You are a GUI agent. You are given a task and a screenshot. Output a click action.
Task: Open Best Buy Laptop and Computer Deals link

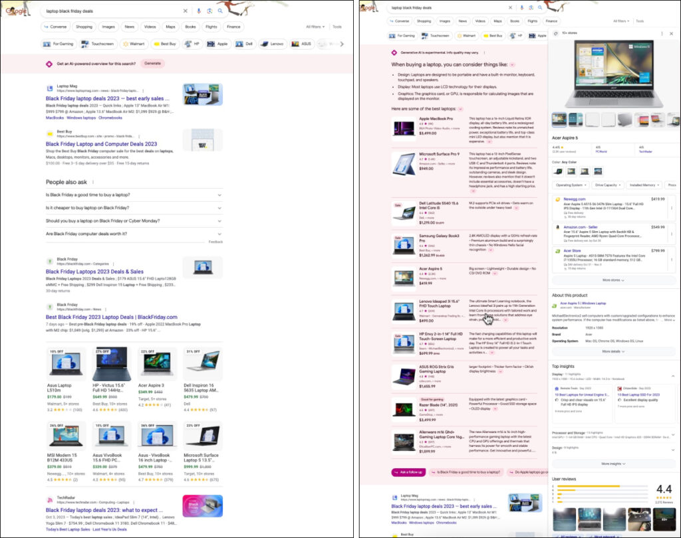click(x=101, y=144)
